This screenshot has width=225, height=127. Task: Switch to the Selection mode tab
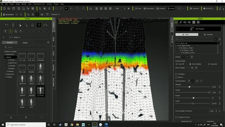coord(208,35)
